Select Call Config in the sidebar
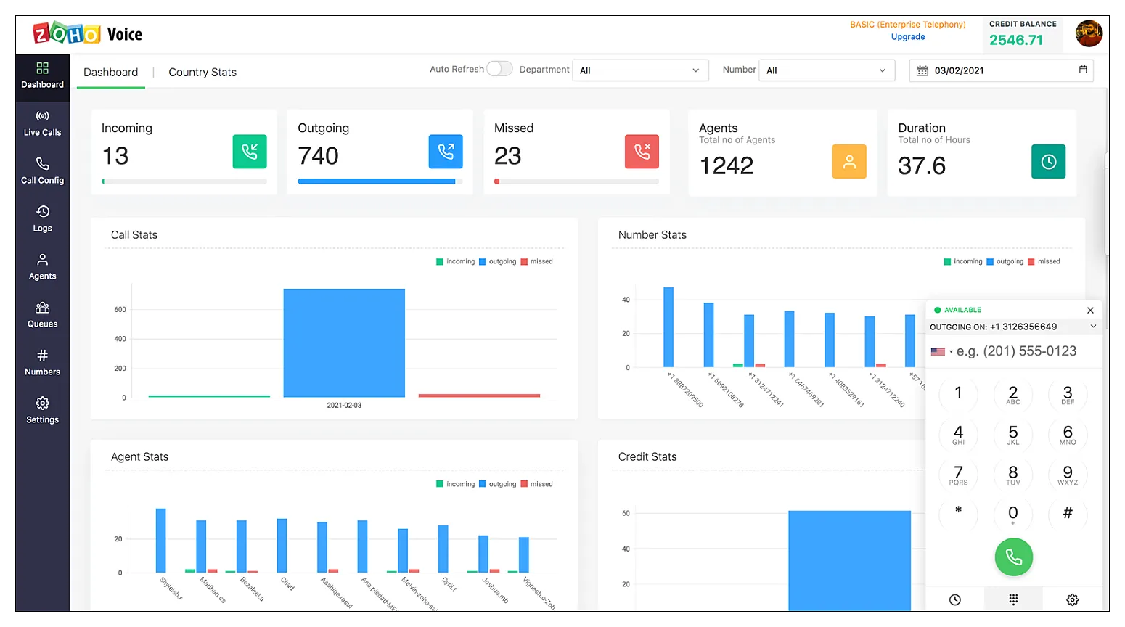The image size is (1125, 627). (x=42, y=171)
